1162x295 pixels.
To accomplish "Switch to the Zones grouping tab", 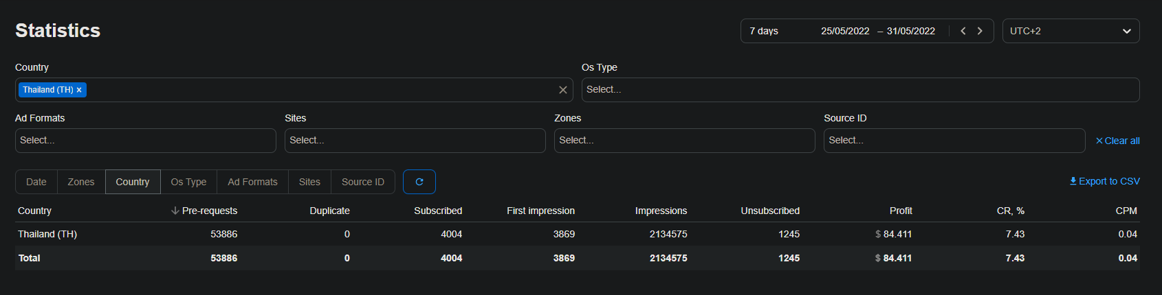I will (81, 182).
